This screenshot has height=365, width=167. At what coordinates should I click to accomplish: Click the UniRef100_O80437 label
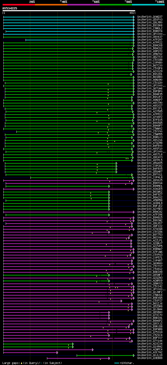pos(150,37)
